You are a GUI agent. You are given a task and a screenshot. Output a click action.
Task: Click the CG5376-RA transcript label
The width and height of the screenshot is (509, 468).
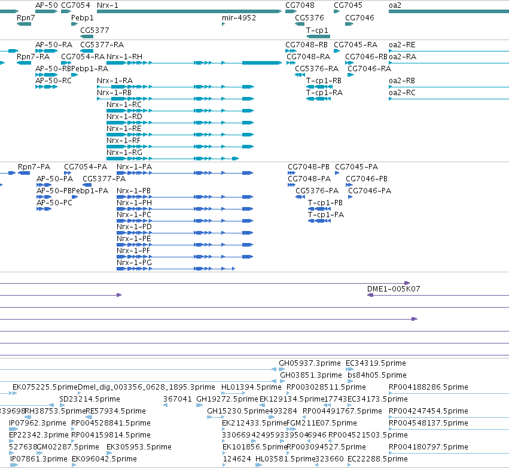(x=317, y=69)
